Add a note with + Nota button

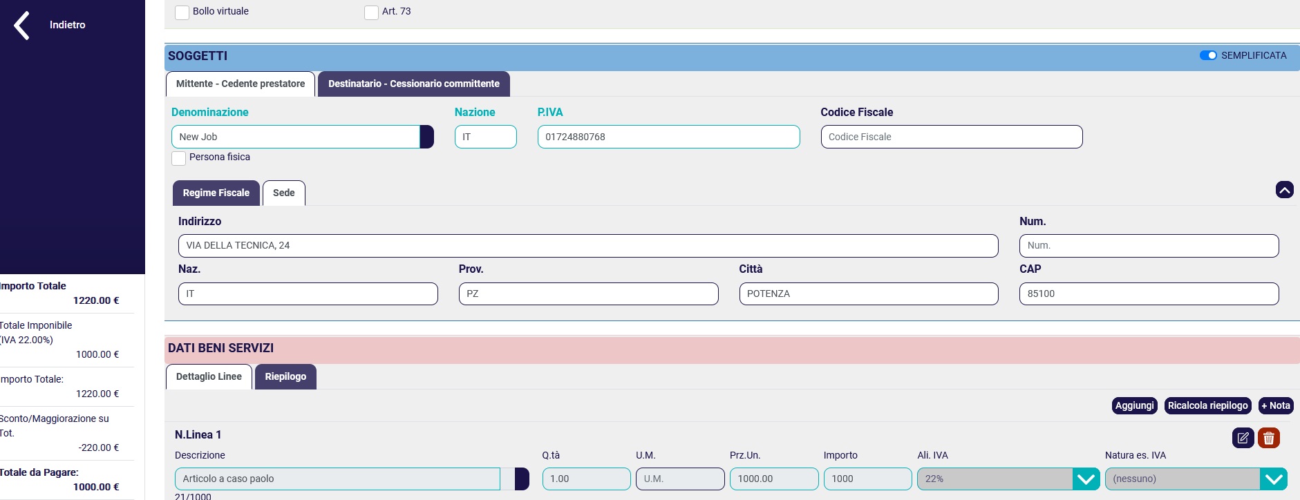[x=1275, y=405]
